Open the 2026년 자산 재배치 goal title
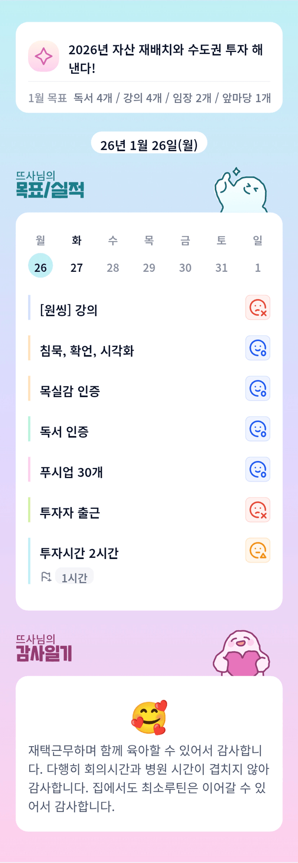The width and height of the screenshot is (298, 863). click(166, 58)
